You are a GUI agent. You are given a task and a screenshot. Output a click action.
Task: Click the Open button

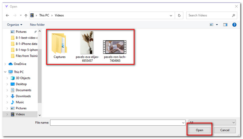(200, 130)
